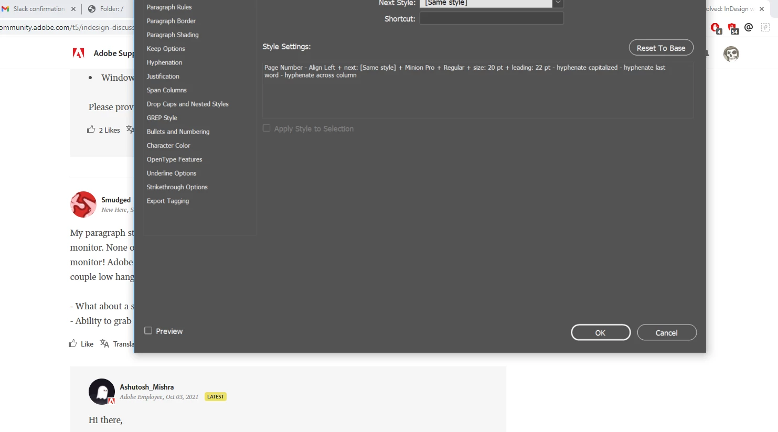Open the Paragraph Border section
Screen dimensions: 778x432
171,21
